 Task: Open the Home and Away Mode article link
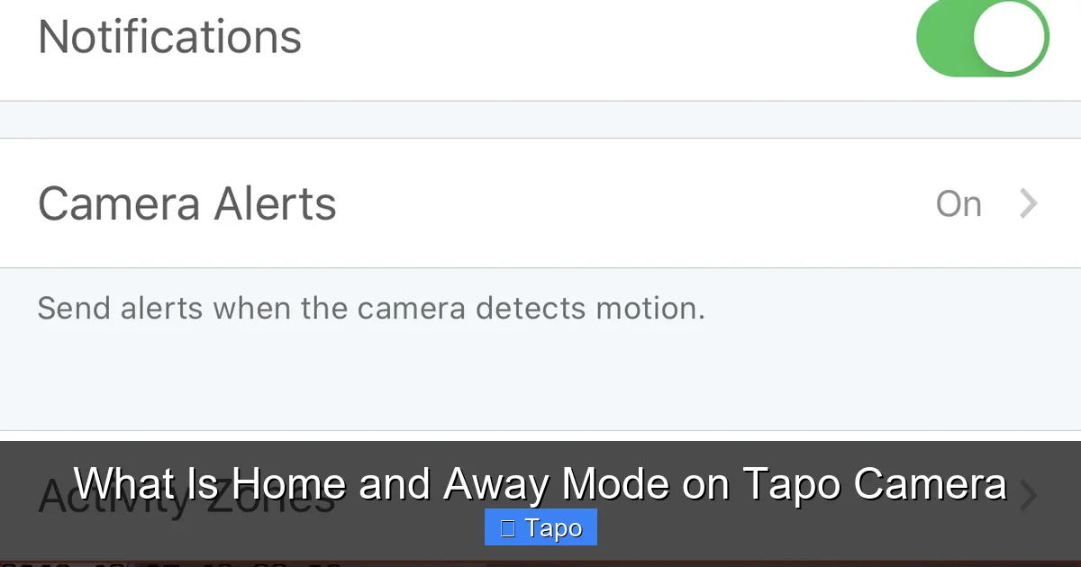[540, 483]
